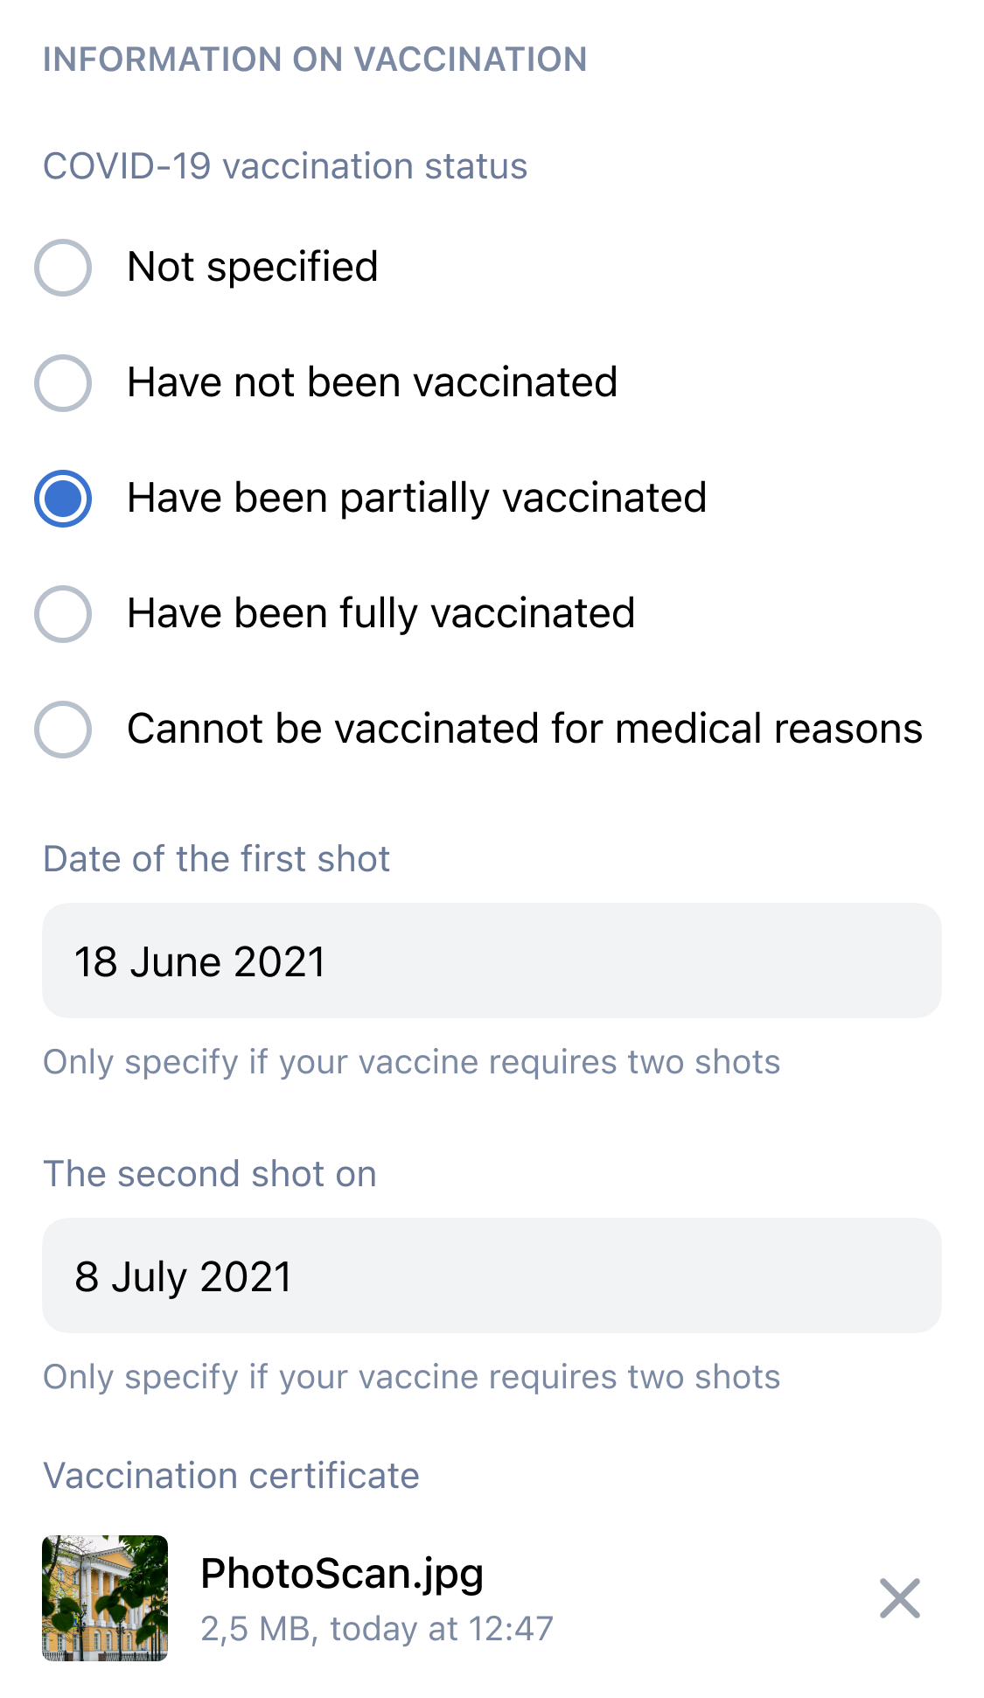The height and width of the screenshot is (1698, 984).
Task: Pick the medical reasons exemption radio circle
Action: point(63,730)
